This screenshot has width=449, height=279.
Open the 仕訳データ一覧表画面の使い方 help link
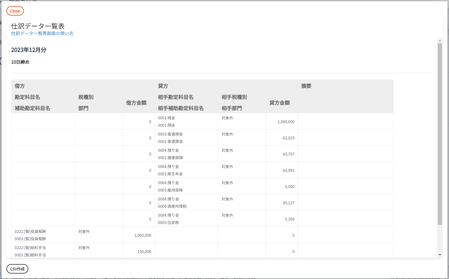point(42,33)
